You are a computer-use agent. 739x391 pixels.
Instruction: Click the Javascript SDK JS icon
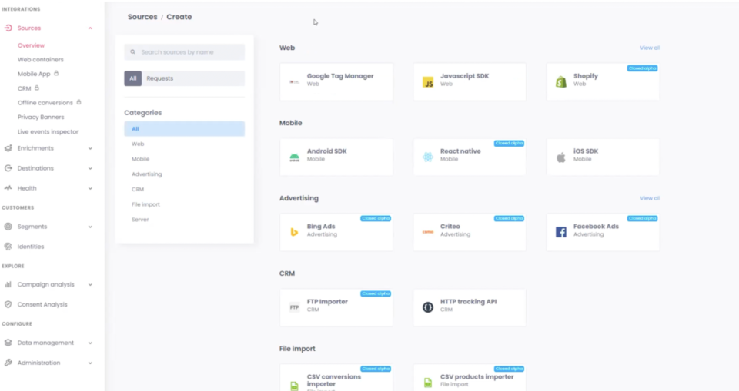pos(428,81)
